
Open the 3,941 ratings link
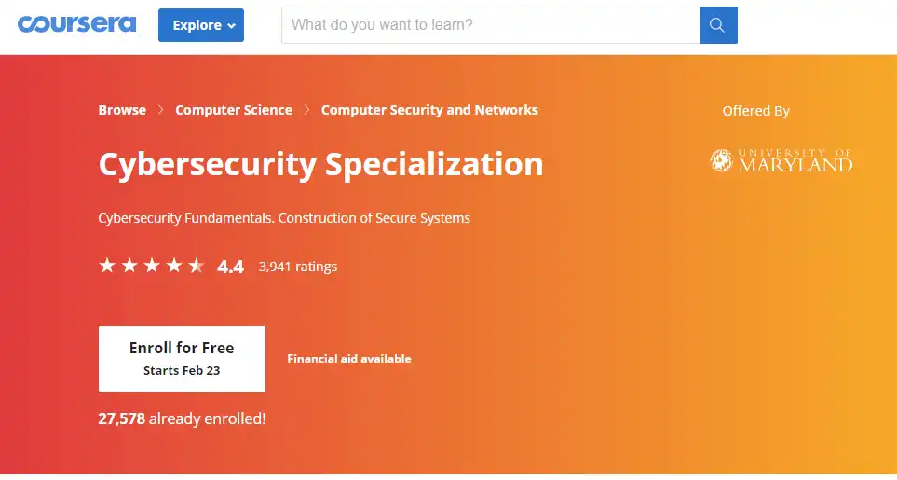[x=298, y=267]
